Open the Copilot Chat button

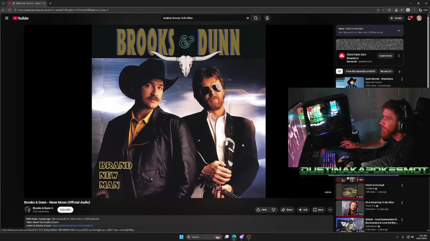[423, 10]
